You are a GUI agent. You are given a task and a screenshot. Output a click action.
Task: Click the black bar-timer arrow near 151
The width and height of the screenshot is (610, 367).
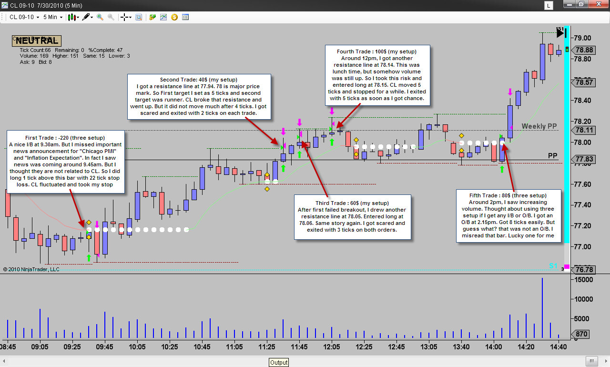(x=561, y=33)
